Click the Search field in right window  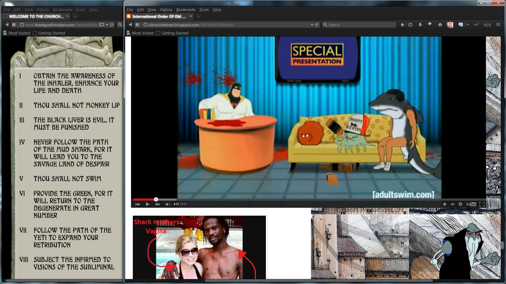point(359,25)
